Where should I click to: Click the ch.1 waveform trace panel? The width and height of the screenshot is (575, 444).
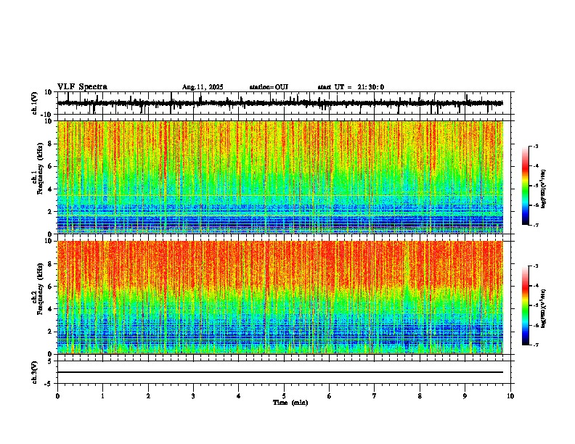(284, 103)
